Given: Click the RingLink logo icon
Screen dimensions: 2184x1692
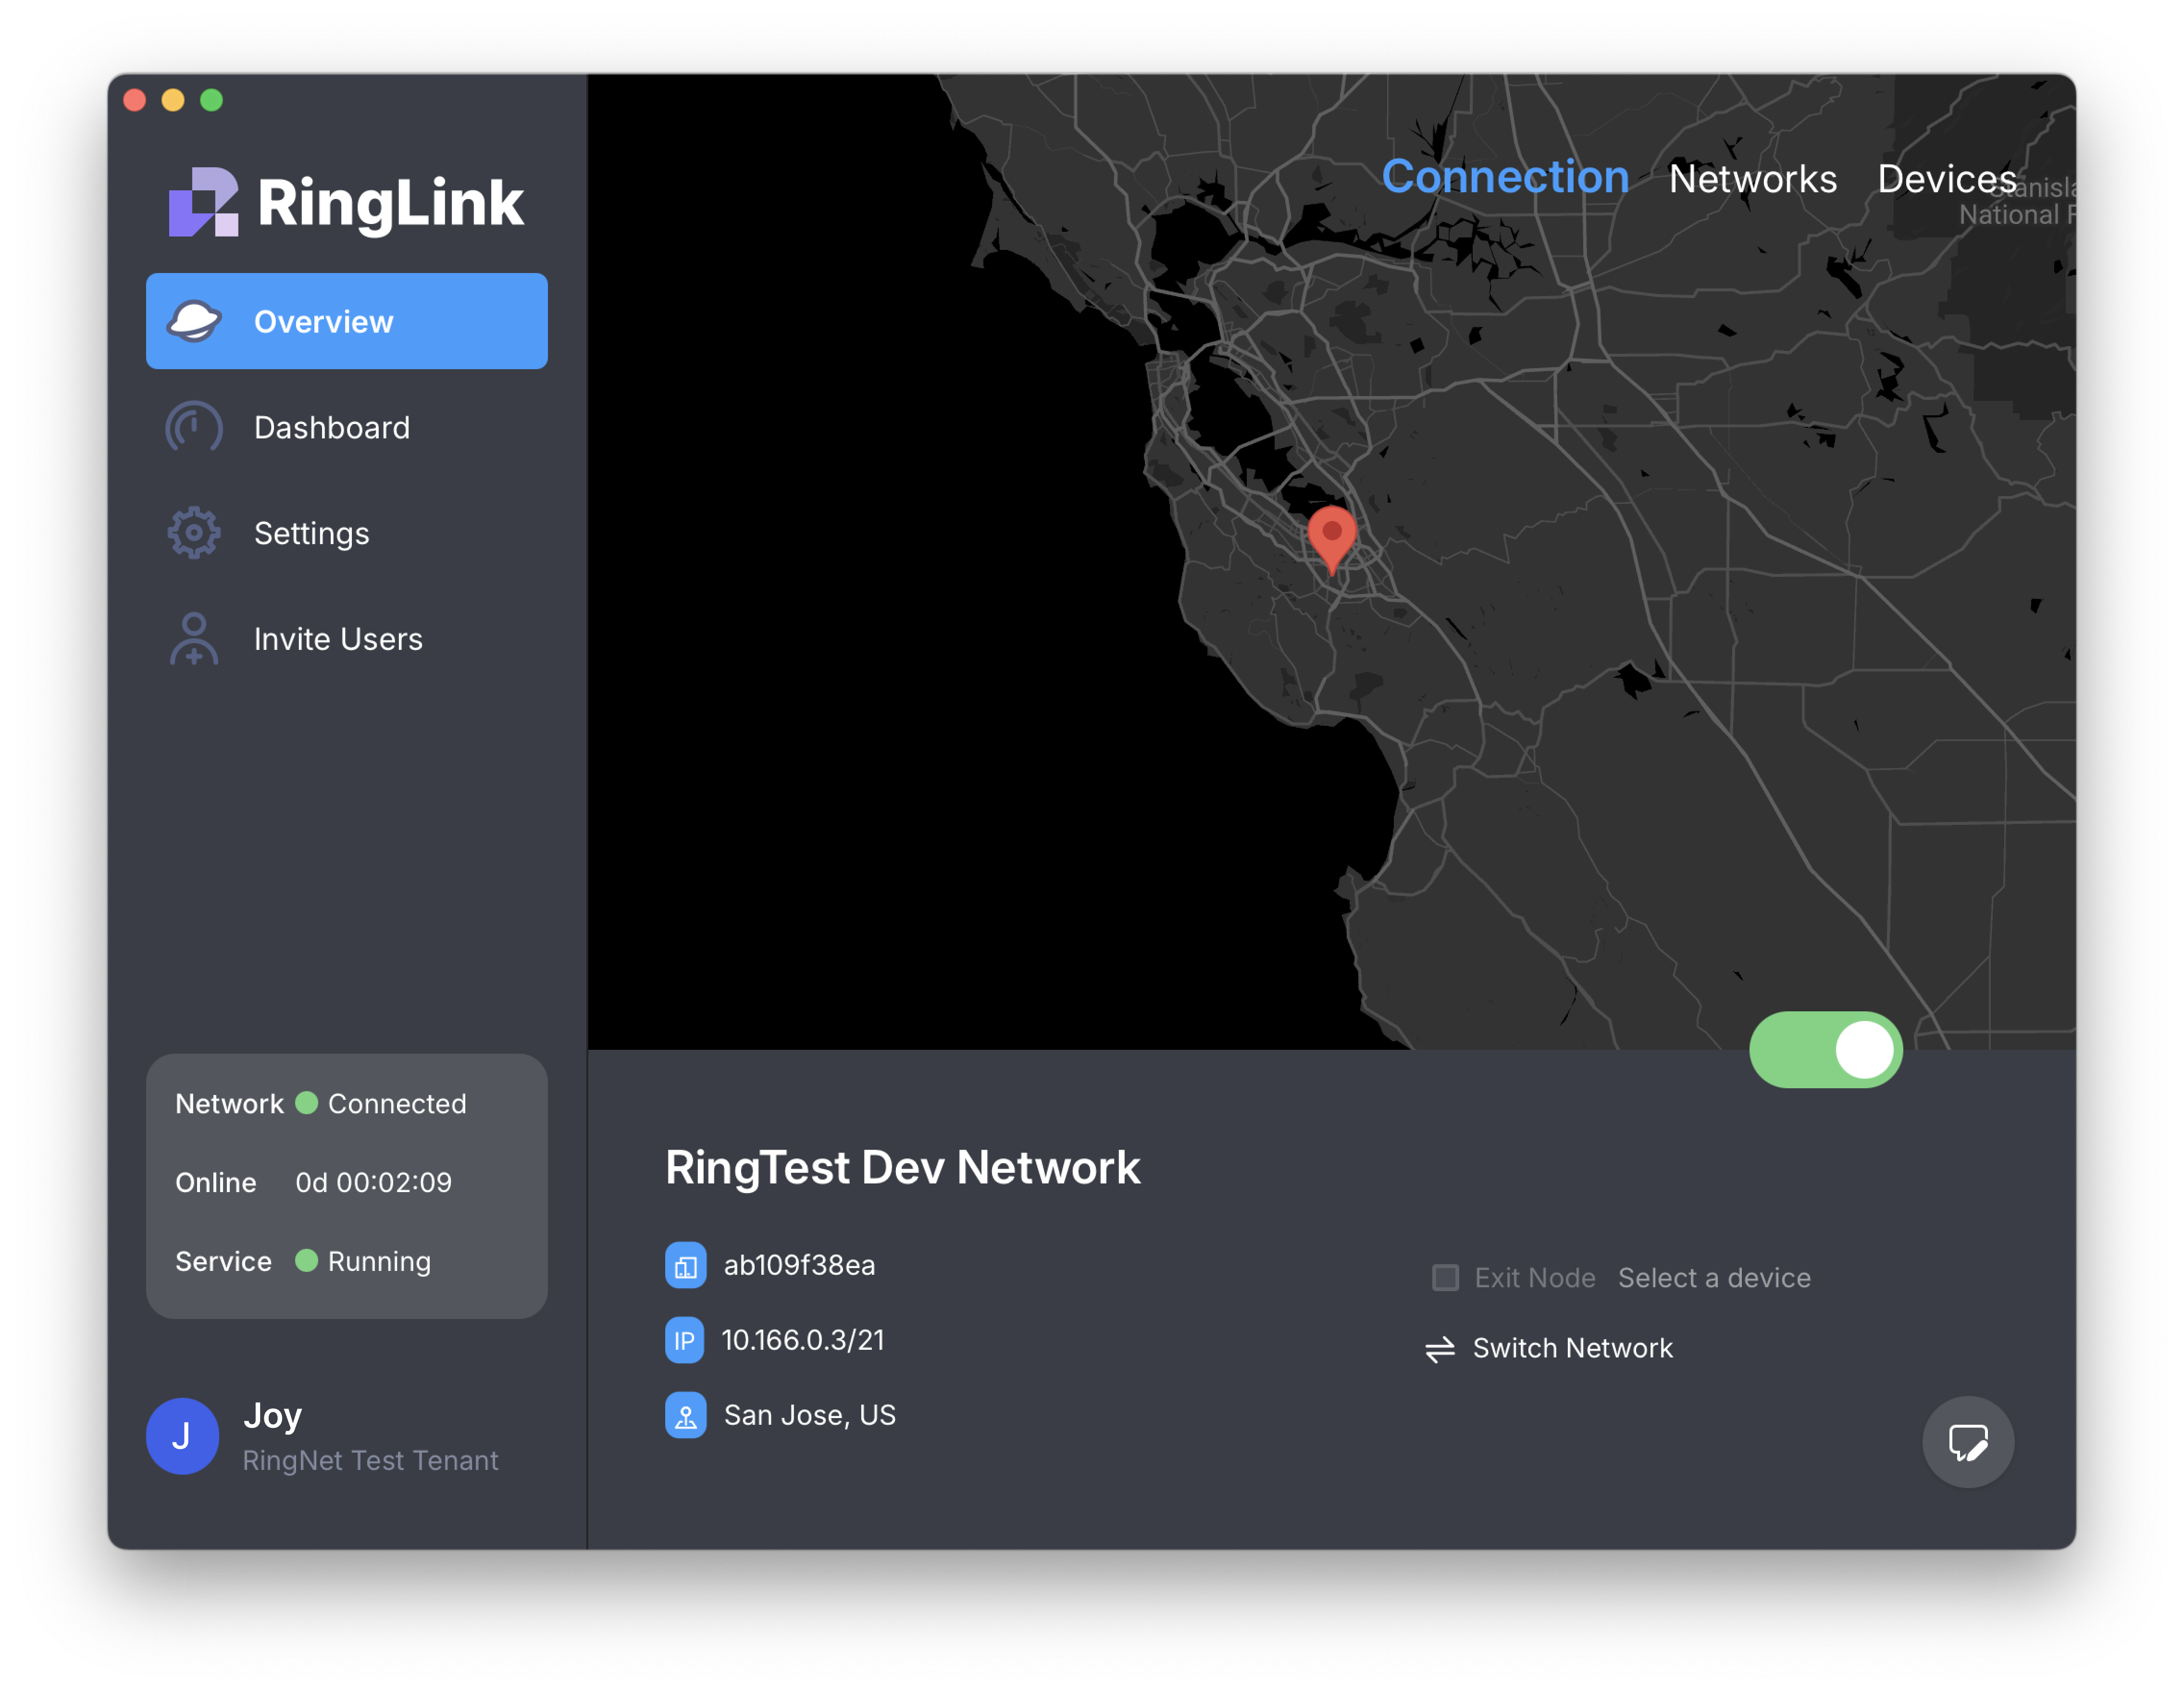Looking at the screenshot, I should [203, 202].
